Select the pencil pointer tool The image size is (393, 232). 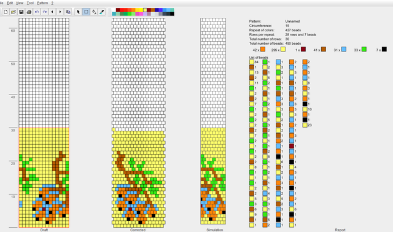pos(79,12)
